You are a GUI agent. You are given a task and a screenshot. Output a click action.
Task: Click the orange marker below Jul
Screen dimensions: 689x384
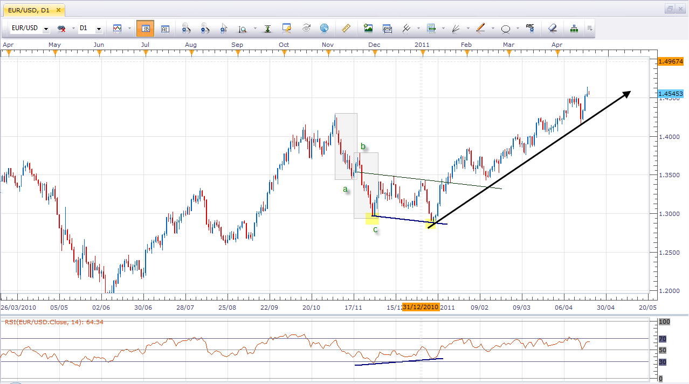click(x=146, y=52)
